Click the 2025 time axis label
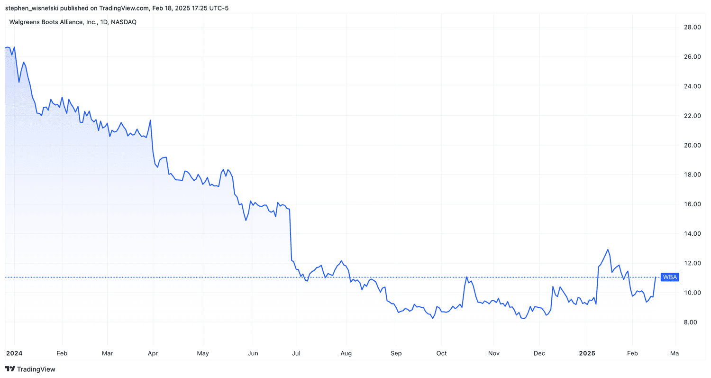This screenshot has height=378, width=711. tap(587, 353)
